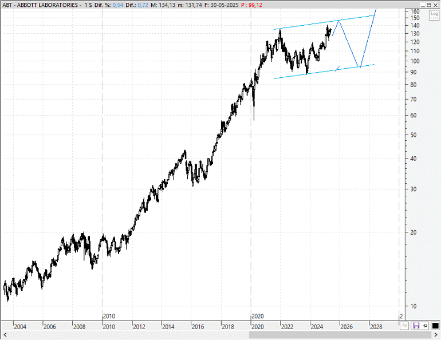Click the 2004 year label

20,327
